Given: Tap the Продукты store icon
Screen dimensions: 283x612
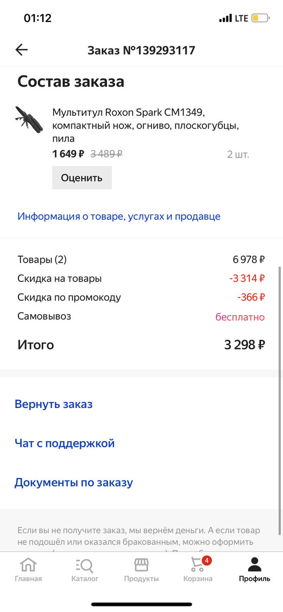Looking at the screenshot, I should (141, 565).
